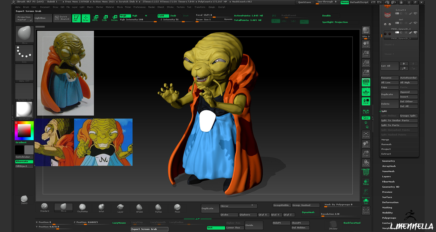The height and width of the screenshot is (232, 436).
Task: Toggle Mrgb draw mode
Action: click(x=125, y=16)
